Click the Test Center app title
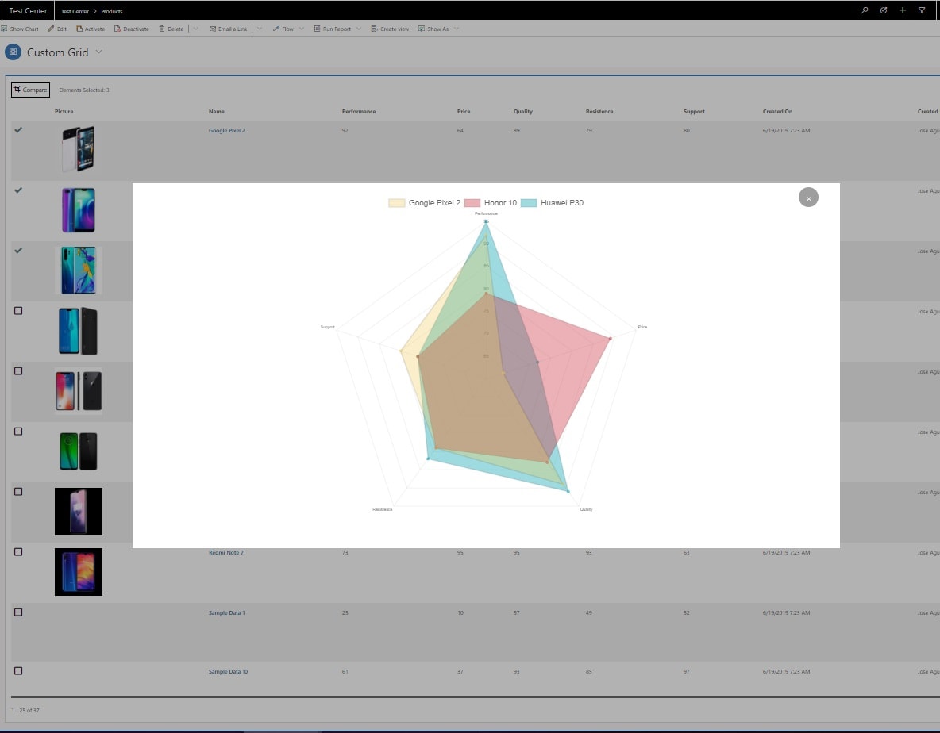Image resolution: width=940 pixels, height=733 pixels. (x=28, y=11)
